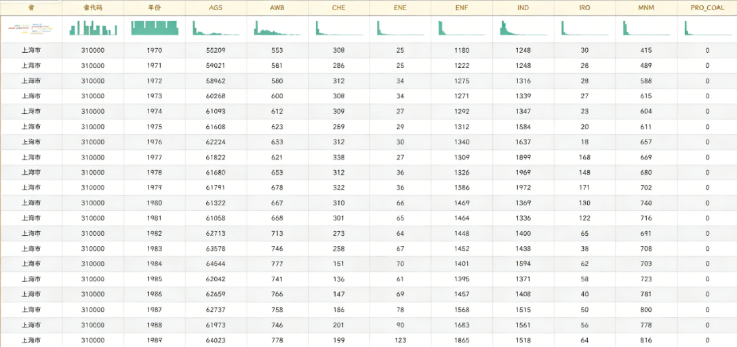This screenshot has width=737, height=347.
Task: Select AWB value 553
Action: pos(277,51)
